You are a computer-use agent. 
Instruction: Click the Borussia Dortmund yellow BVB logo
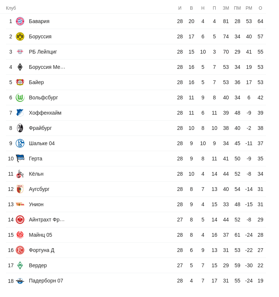coord(20,36)
